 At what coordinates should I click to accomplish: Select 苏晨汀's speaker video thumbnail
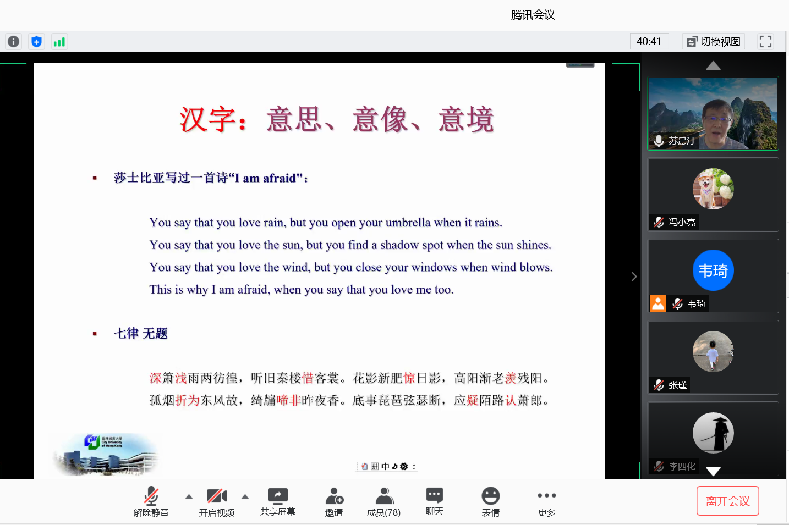pos(713,113)
